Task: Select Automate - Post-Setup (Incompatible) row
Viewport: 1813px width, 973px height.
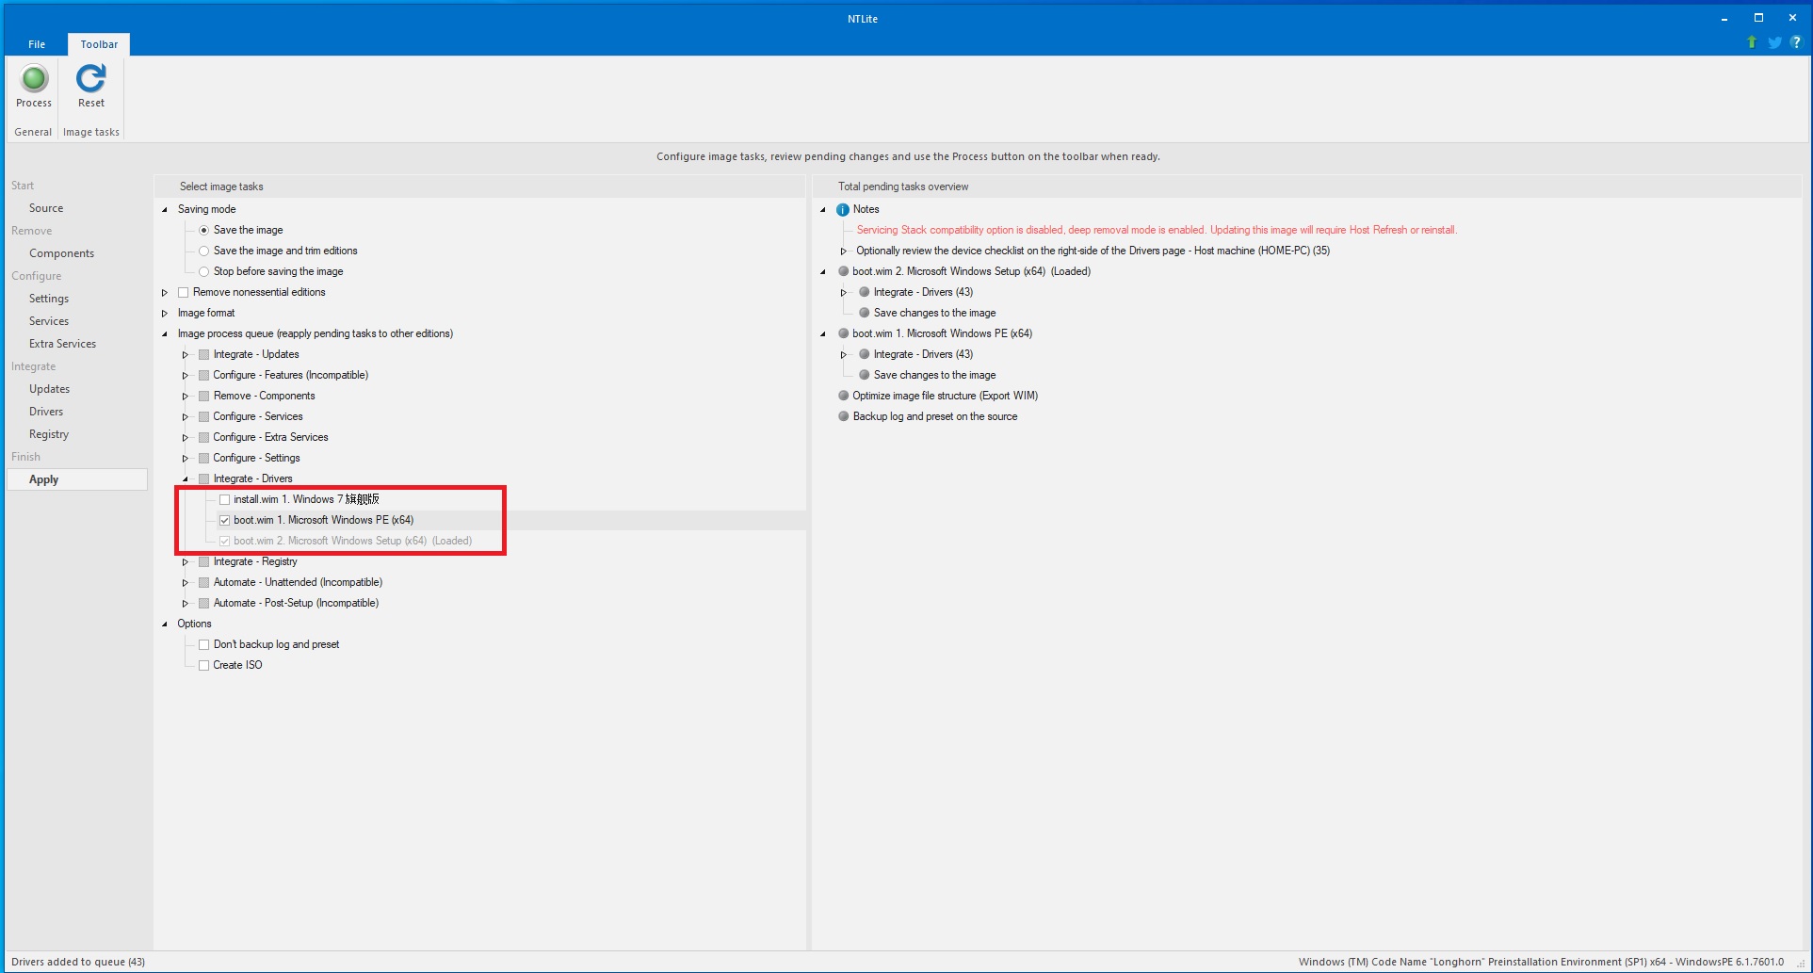Action: point(296,603)
